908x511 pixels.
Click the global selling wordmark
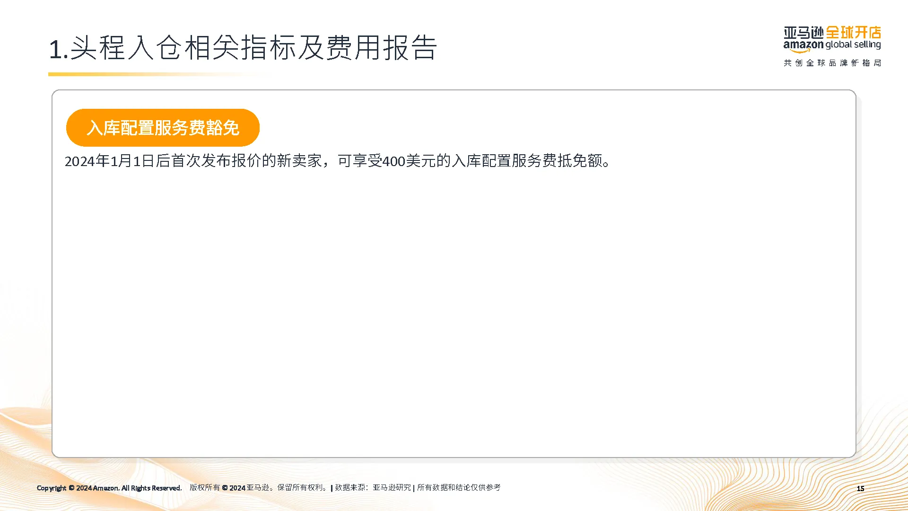853,45
